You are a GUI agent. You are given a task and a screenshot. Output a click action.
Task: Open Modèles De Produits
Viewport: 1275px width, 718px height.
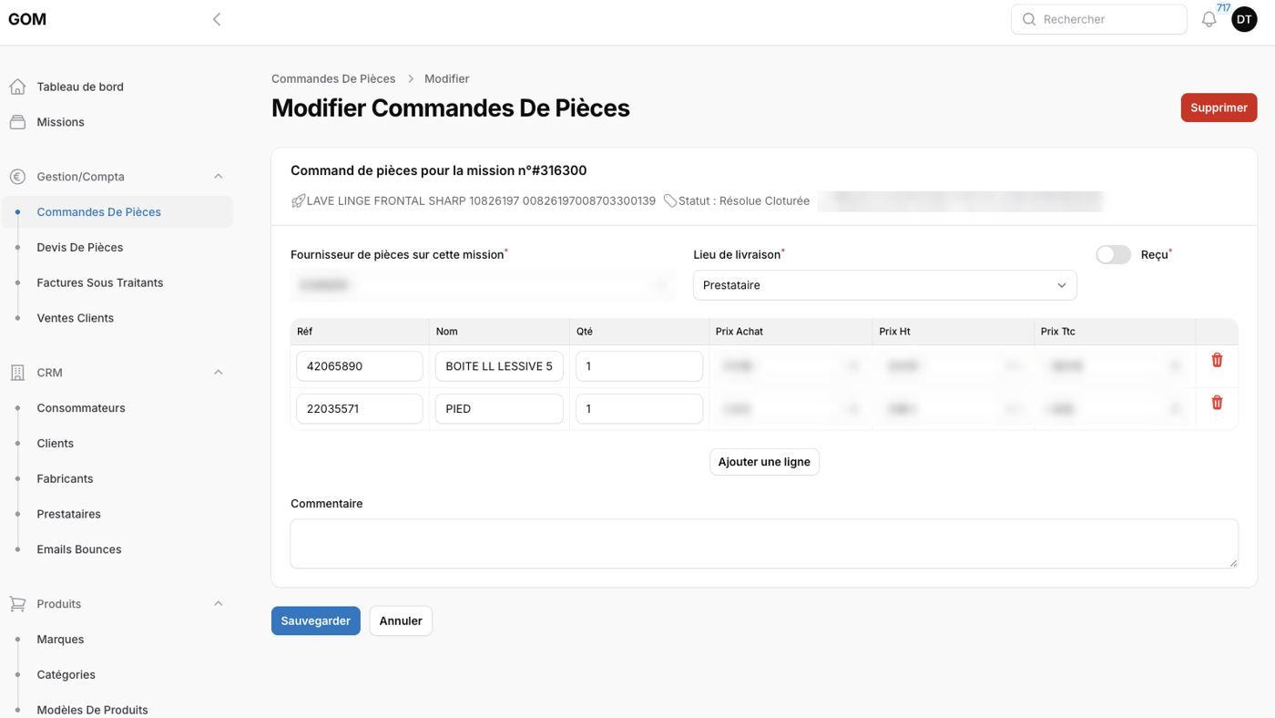click(x=92, y=710)
